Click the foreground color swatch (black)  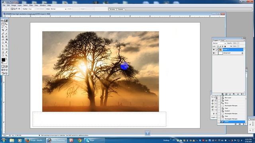3,60
